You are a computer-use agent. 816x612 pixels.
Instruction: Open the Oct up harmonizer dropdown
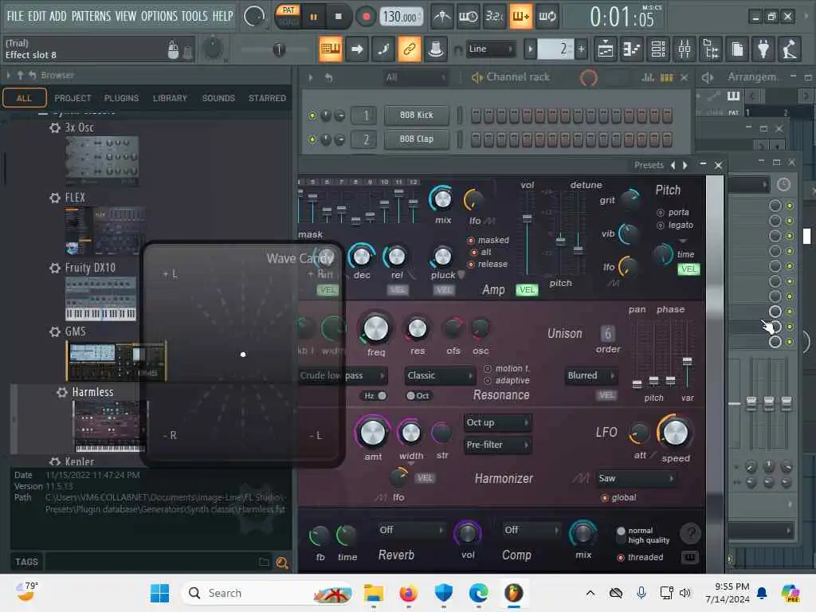click(497, 422)
